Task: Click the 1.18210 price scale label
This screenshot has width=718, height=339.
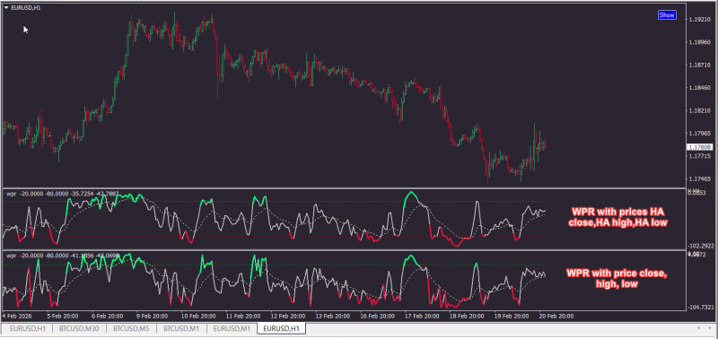Action: (x=700, y=110)
